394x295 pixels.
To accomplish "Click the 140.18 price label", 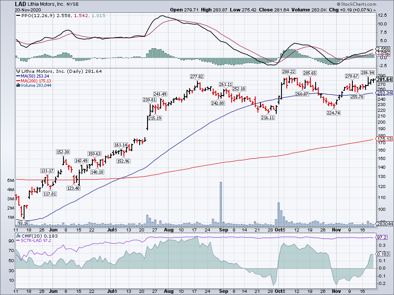I will click(x=97, y=172).
